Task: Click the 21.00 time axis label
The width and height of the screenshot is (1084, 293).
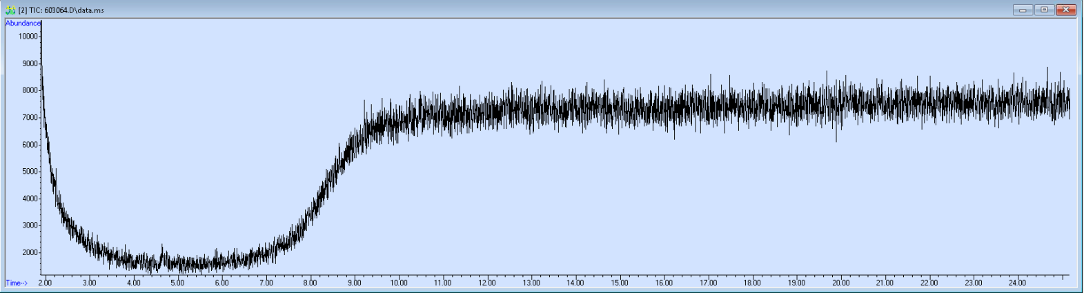Action: tap(885, 283)
